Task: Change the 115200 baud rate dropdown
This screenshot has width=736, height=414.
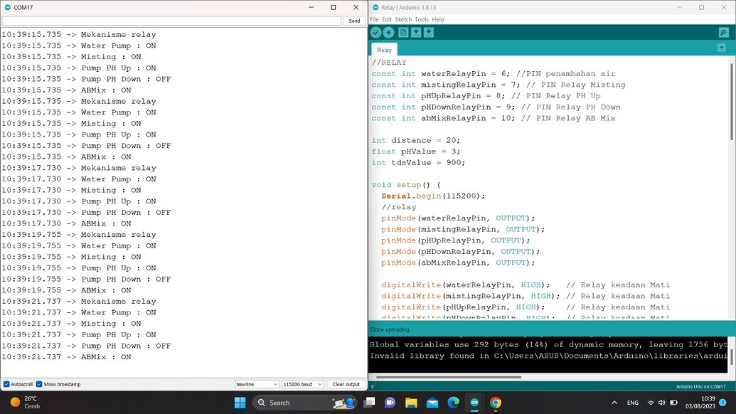Action: click(x=302, y=384)
